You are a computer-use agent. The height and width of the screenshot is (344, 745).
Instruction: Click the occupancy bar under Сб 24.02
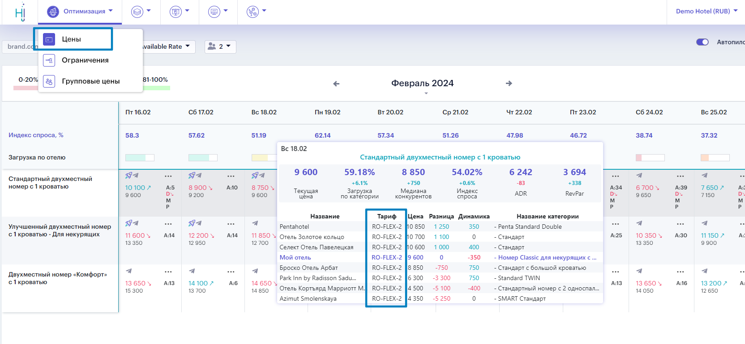click(x=650, y=158)
